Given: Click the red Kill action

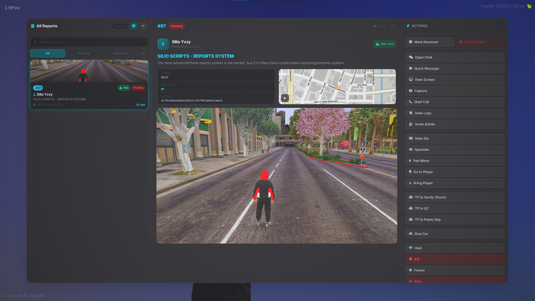Looking at the screenshot, I should pos(455,259).
